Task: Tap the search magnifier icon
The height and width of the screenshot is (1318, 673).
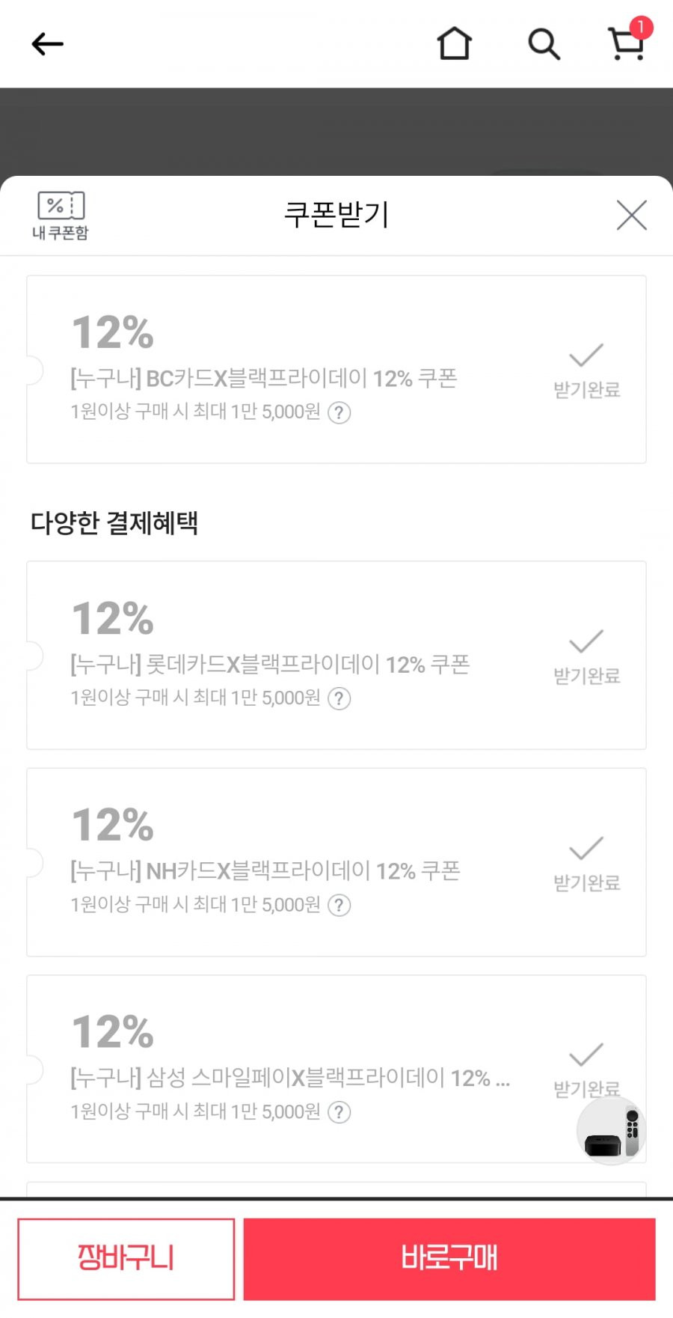Action: 544,44
